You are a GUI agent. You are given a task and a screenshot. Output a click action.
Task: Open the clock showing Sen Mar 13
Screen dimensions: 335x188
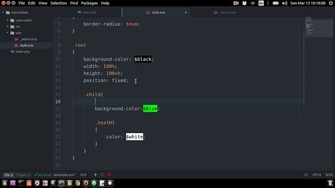[308, 3]
